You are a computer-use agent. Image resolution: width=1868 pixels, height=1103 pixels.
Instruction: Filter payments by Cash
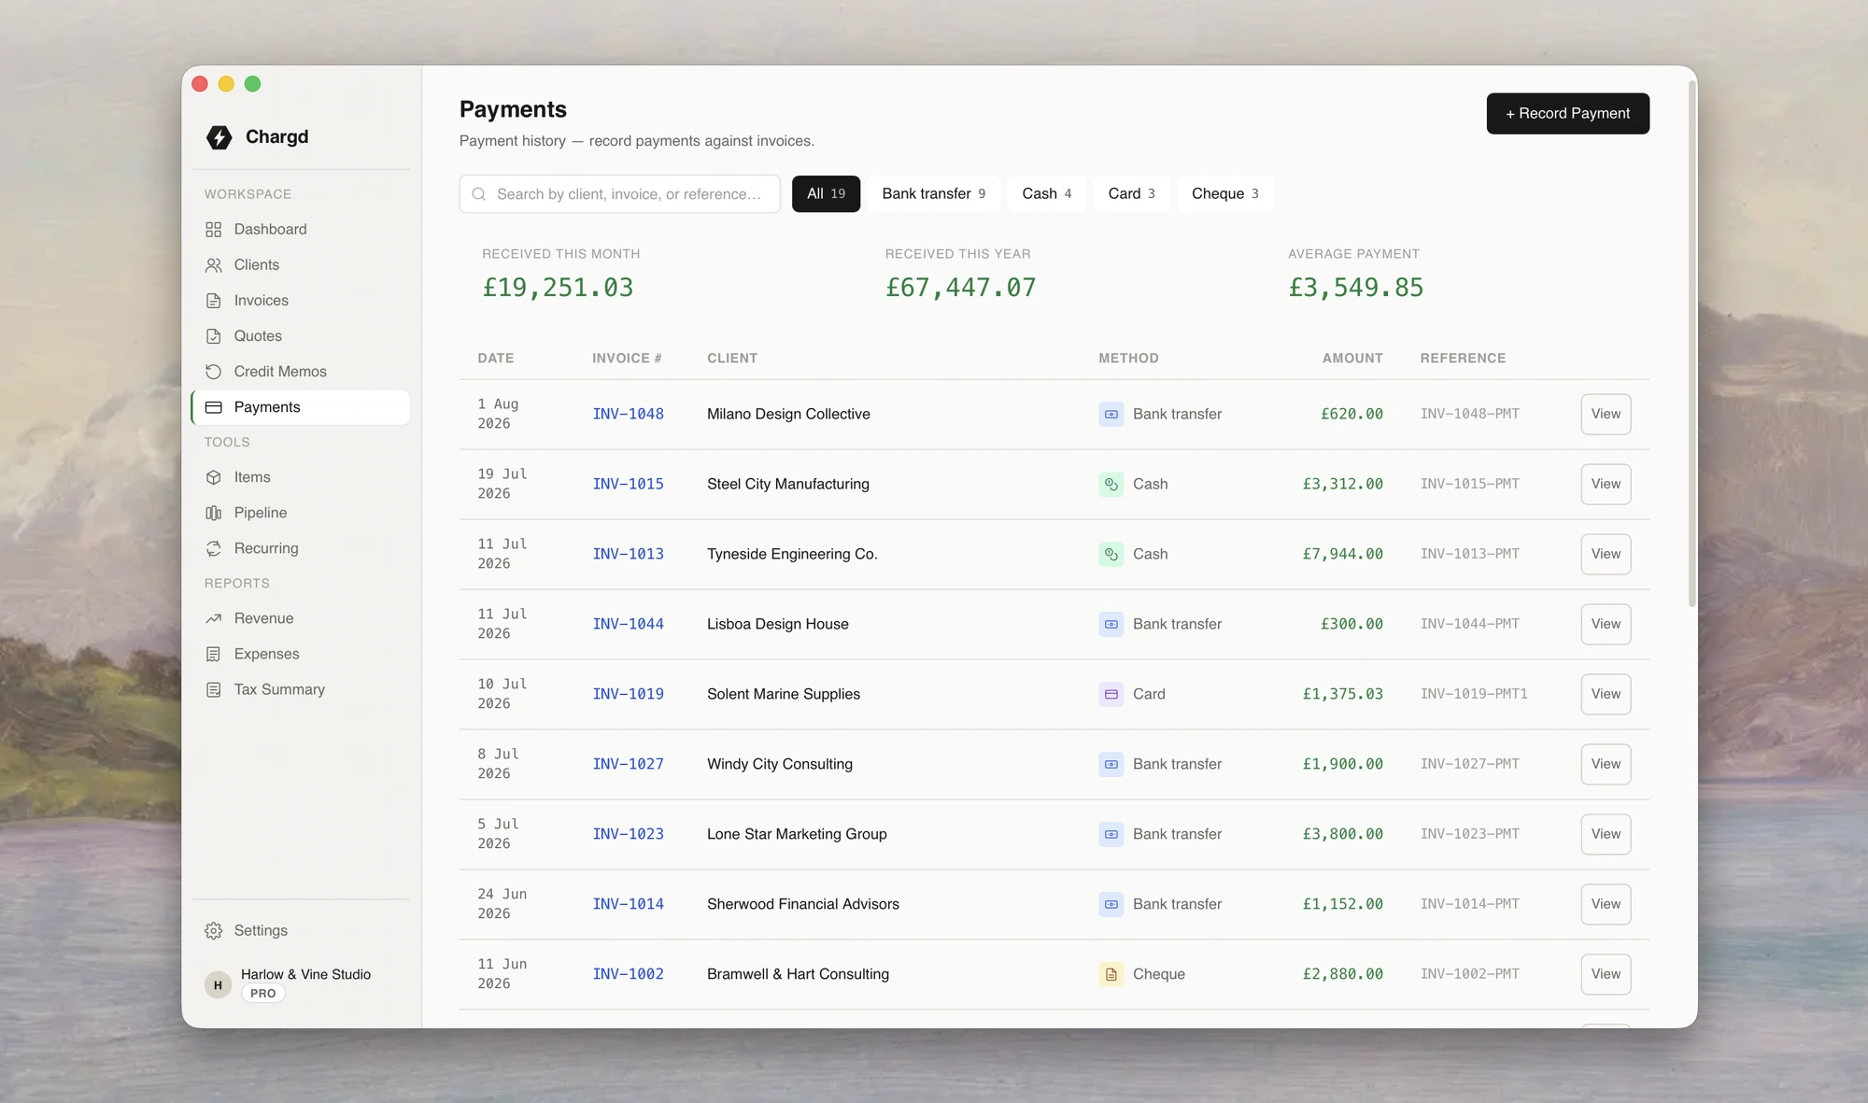[x=1046, y=193]
